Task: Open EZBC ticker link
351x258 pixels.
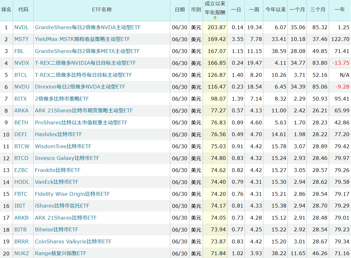Action: click(21, 170)
